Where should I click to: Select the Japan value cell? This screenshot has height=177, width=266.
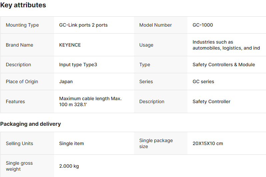click(x=66, y=82)
